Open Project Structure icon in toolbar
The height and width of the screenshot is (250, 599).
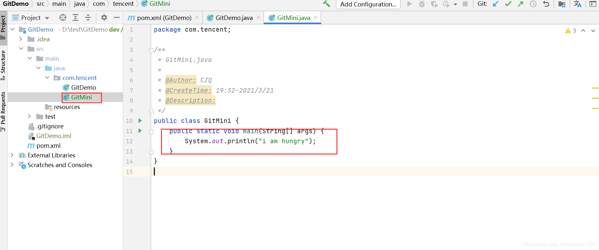click(x=562, y=4)
